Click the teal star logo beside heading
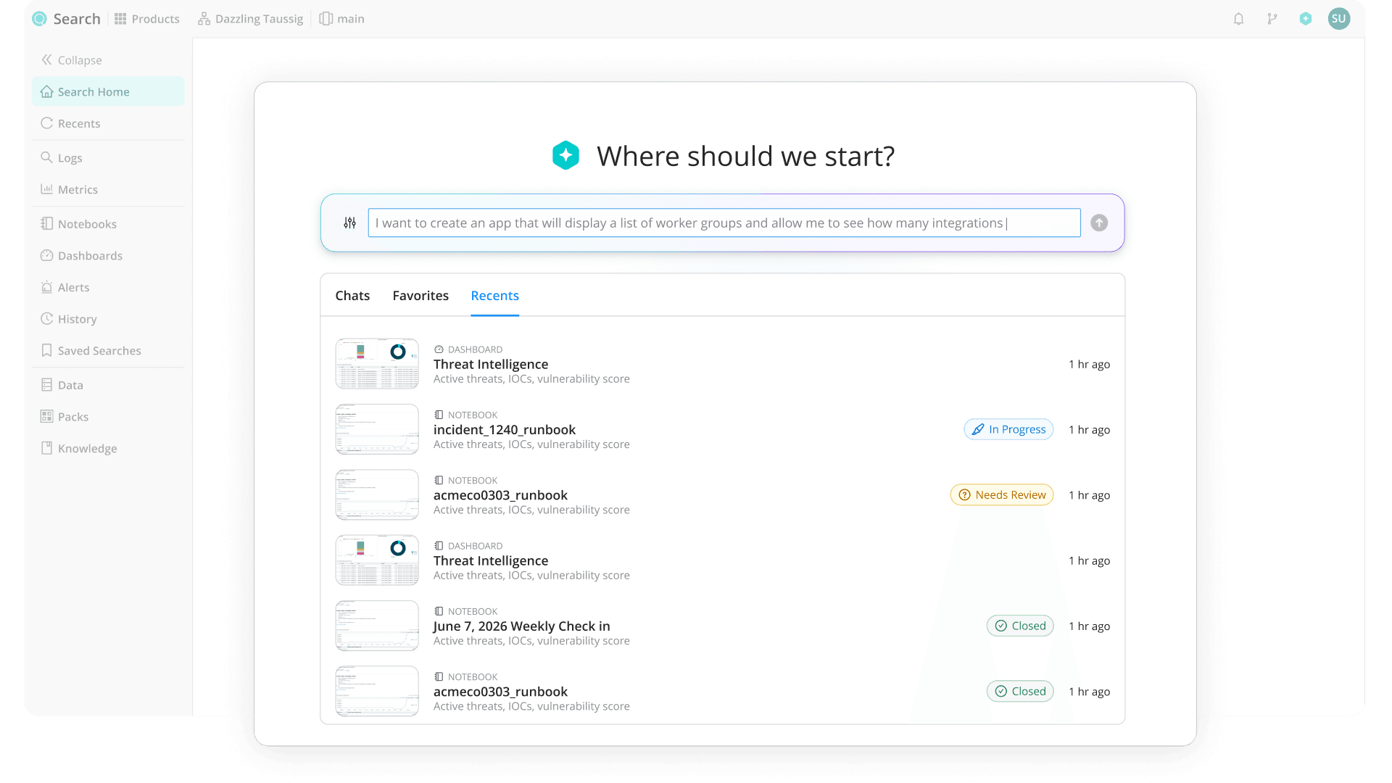This screenshot has height=783, width=1392. coord(565,155)
